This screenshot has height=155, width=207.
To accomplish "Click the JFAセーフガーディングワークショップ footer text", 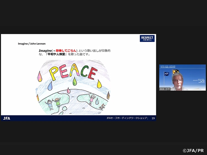I will coord(126,118).
